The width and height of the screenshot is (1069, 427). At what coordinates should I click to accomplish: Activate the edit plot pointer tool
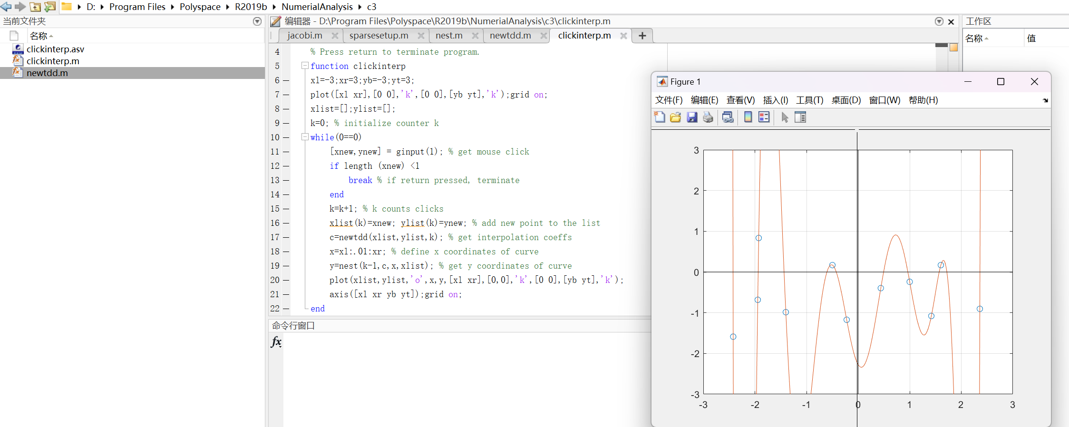pos(785,117)
